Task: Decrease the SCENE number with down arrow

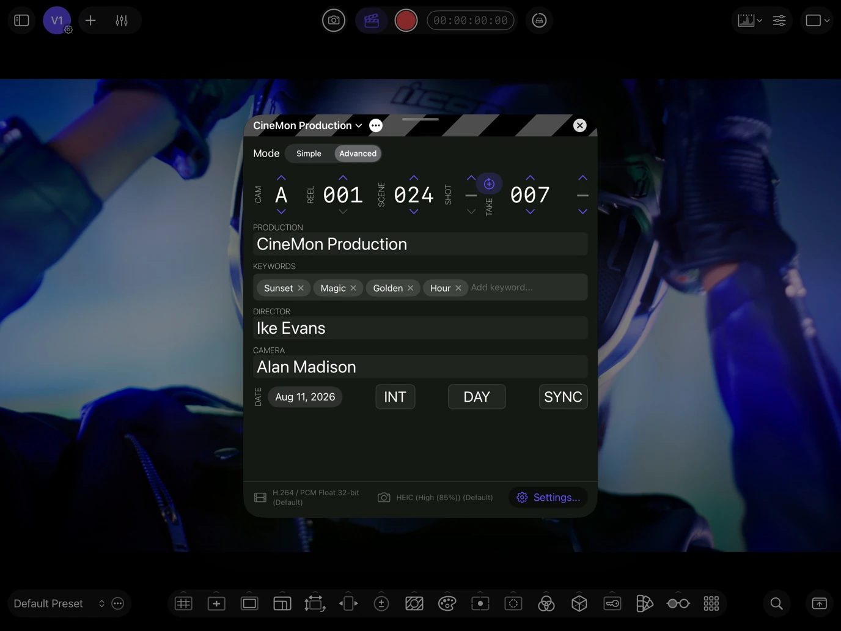Action: click(414, 212)
